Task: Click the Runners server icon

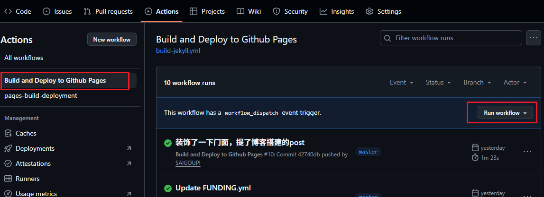Action: [8, 179]
